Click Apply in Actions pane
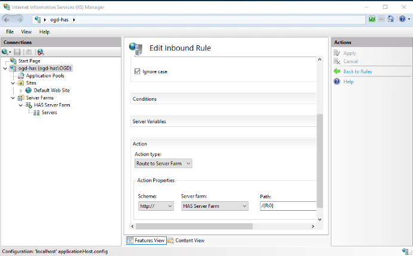This screenshot has height=256, width=413. click(349, 53)
